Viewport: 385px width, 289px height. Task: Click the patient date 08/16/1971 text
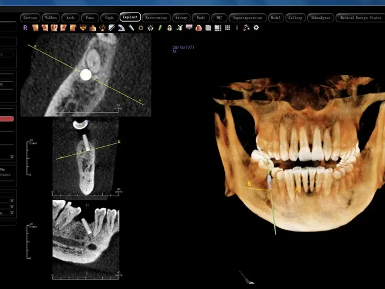[x=183, y=47]
